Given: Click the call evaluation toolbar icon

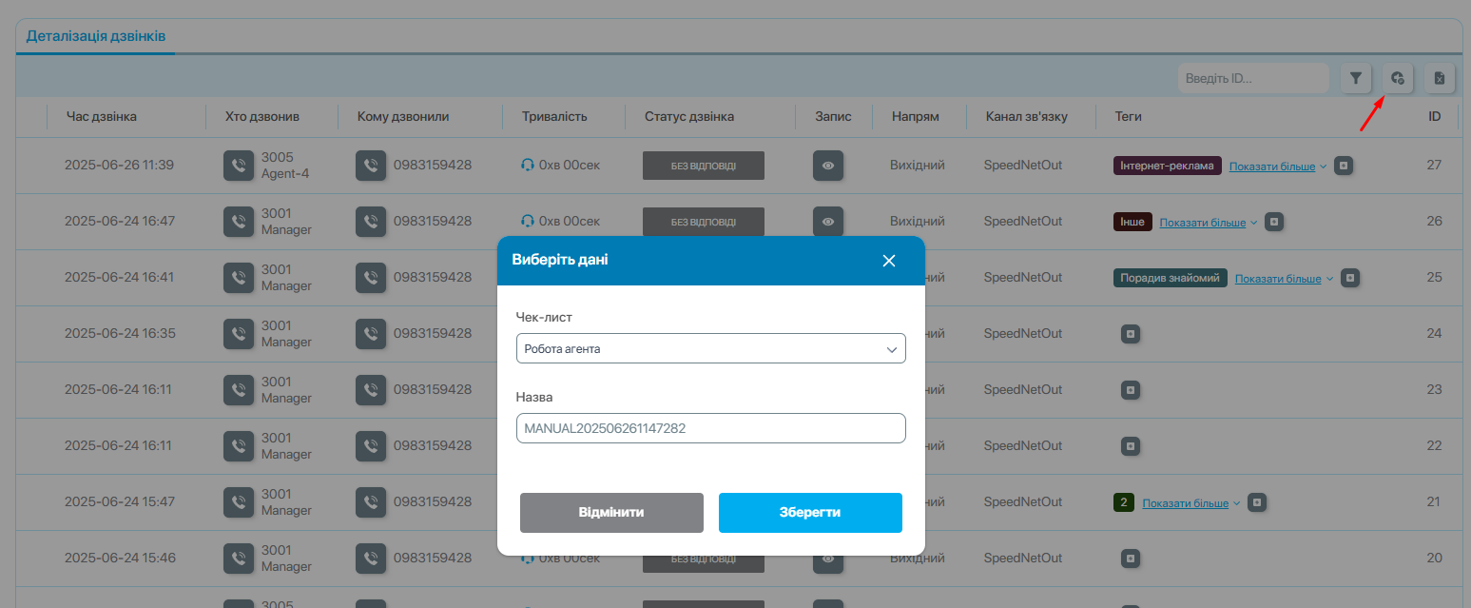Looking at the screenshot, I should [1397, 78].
